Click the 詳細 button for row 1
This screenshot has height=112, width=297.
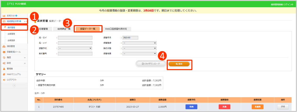pos(283,107)
